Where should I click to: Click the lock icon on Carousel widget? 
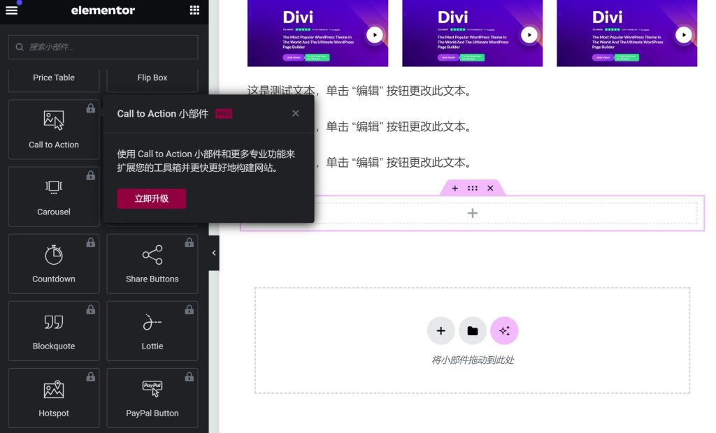pos(91,175)
